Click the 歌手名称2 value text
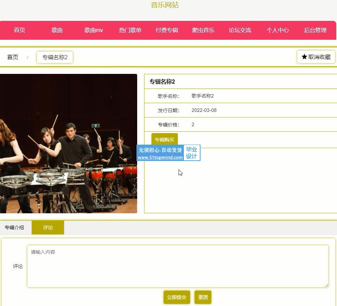Image resolution: width=337 pixels, height=306 pixels. pos(203,96)
